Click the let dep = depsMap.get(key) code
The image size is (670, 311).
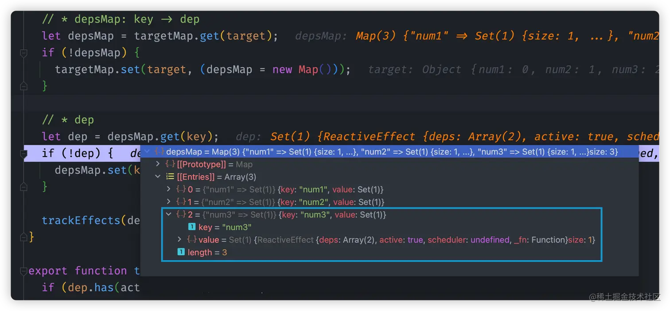(x=130, y=137)
